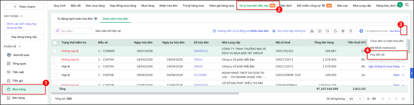Click the bank building icon in toolbar
The width and height of the screenshot is (414, 105).
(x=312, y=31)
